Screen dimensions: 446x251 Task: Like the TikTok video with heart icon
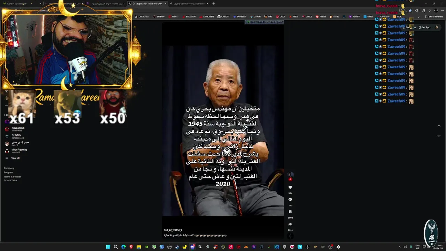[x=290, y=188]
